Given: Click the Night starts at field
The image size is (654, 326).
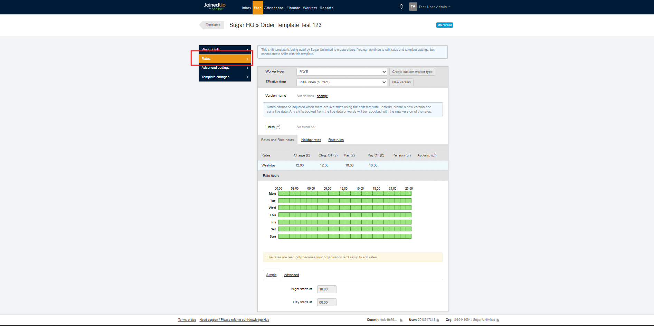Looking at the screenshot, I should tap(326, 289).
